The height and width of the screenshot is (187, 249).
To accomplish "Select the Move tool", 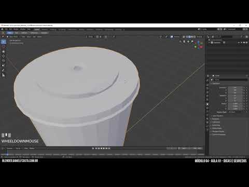I will click(4, 51).
